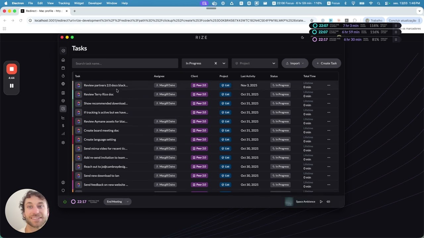Open the Widget menu in menu bar

click(79, 3)
